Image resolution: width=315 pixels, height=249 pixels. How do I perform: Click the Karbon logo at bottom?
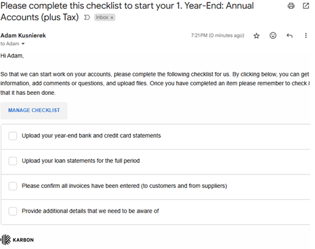[17, 239]
